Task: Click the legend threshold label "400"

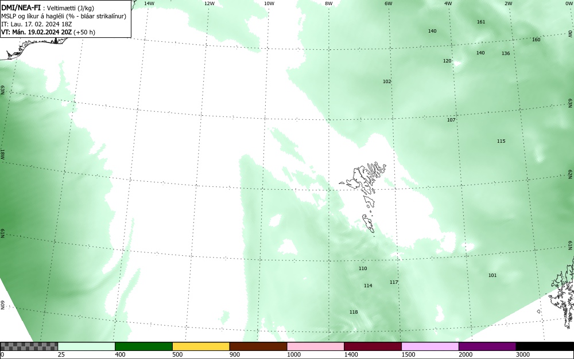Action: pyautogui.click(x=120, y=354)
